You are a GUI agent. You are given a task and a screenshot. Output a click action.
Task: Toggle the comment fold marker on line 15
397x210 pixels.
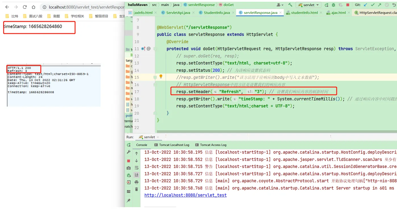(x=155, y=77)
